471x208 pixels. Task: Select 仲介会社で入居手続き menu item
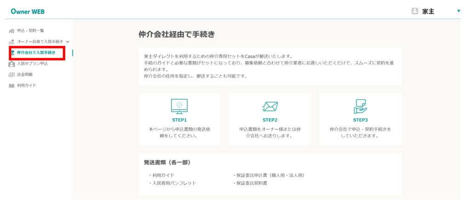[36, 53]
